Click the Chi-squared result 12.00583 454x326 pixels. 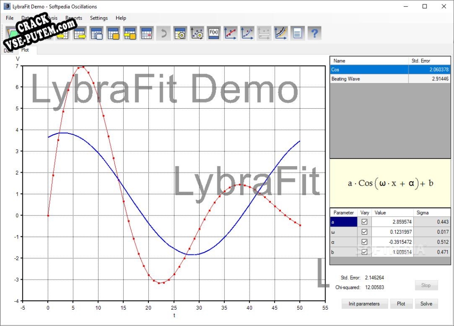[375, 288]
